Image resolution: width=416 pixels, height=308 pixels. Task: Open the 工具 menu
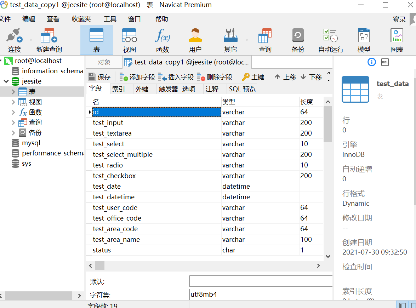tap(110, 19)
